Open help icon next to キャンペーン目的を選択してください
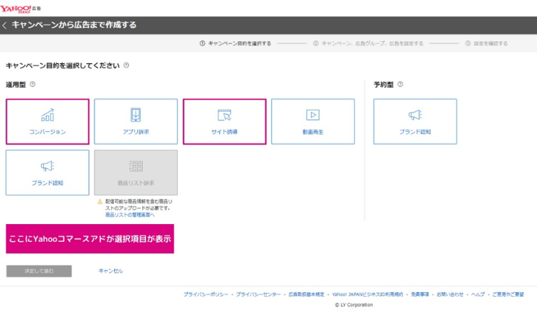Viewport: 537px width, 315px height. click(x=126, y=65)
